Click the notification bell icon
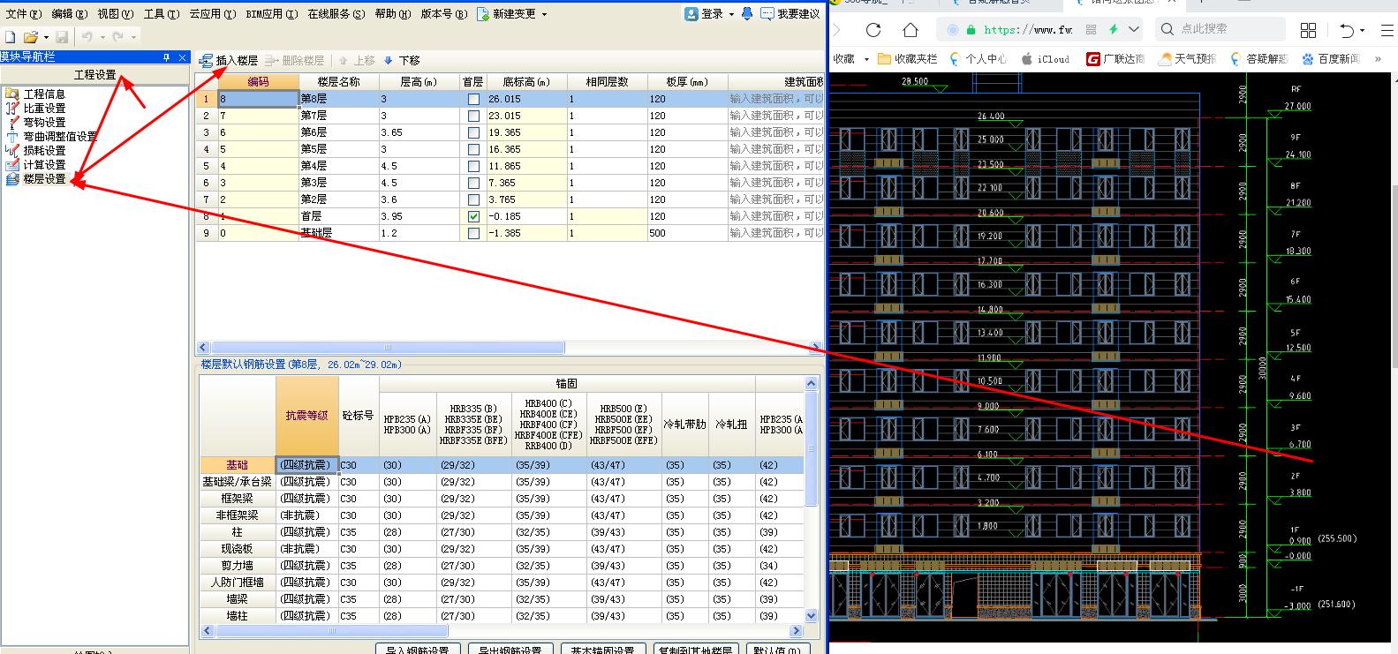The image size is (1398, 654). tap(747, 13)
